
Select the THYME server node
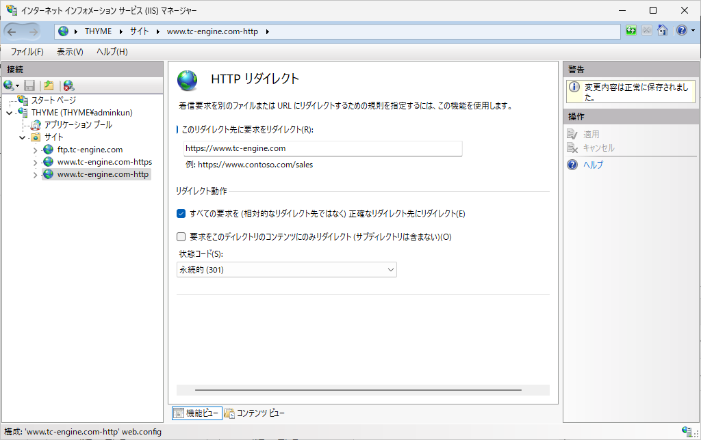82,113
